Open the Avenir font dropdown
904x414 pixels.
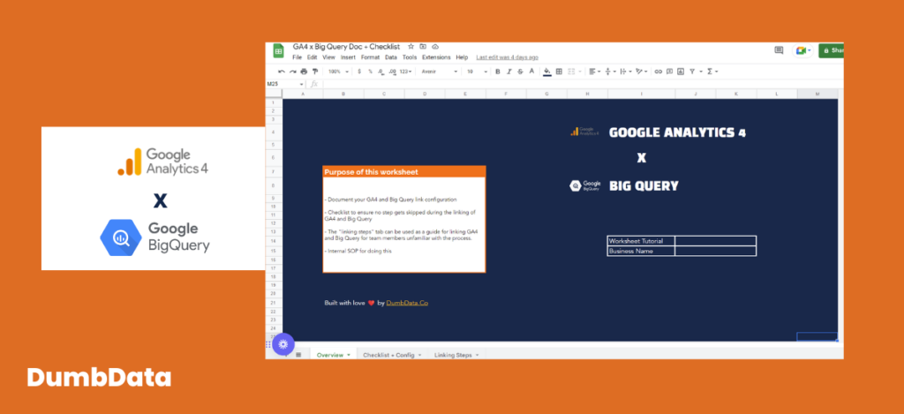(x=439, y=72)
